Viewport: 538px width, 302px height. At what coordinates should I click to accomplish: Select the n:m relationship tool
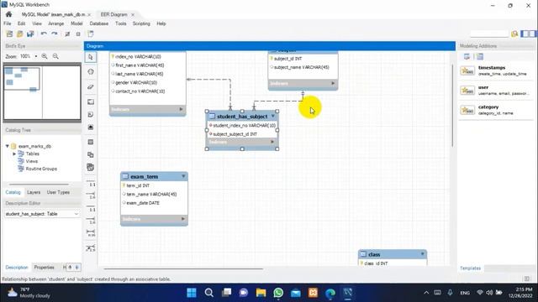tap(91, 233)
